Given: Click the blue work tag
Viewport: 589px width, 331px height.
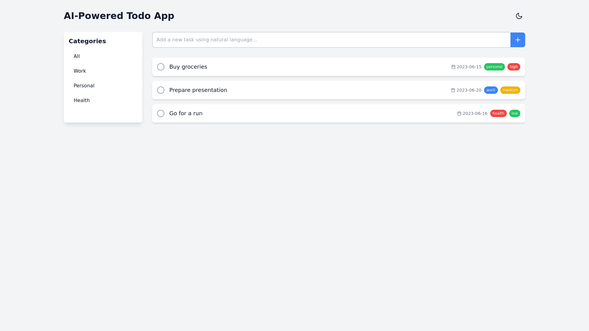Looking at the screenshot, I should 491,90.
